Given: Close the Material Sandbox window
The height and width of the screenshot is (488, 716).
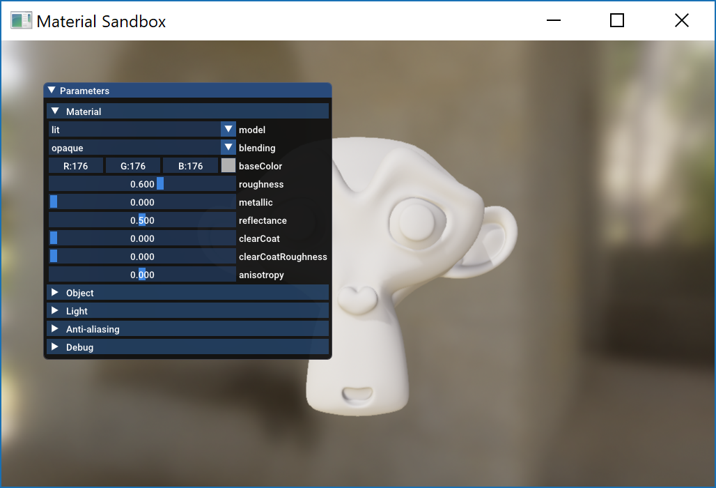Looking at the screenshot, I should (x=682, y=20).
